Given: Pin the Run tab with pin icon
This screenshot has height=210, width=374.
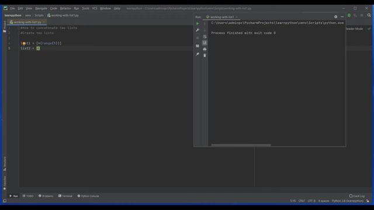Looking at the screenshot, I should click(x=198, y=54).
